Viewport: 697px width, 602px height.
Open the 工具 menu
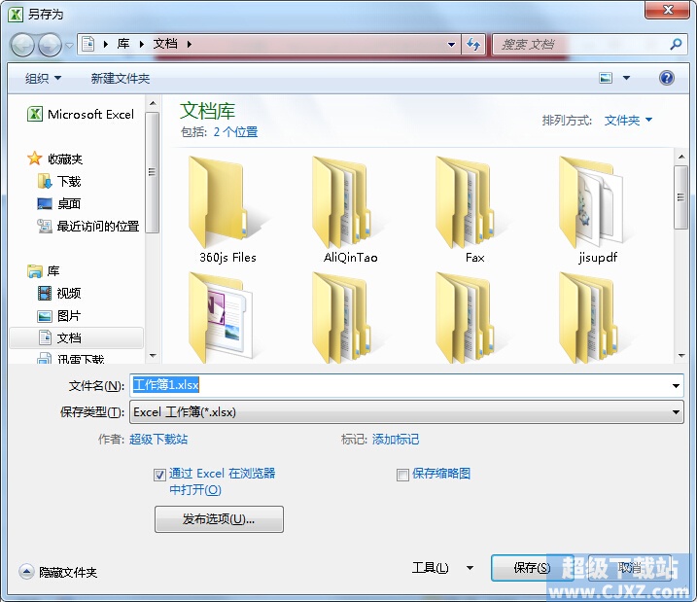(430, 568)
